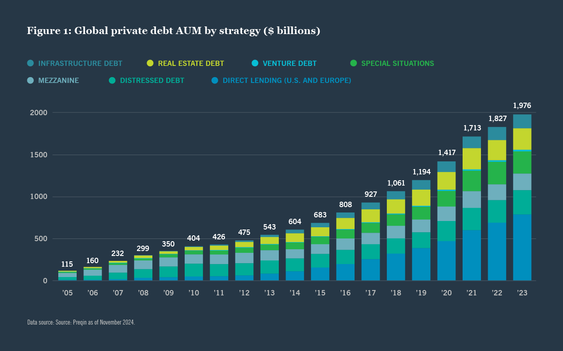
Task: Click the 1,827 total above '22 bar
Action: pos(497,118)
